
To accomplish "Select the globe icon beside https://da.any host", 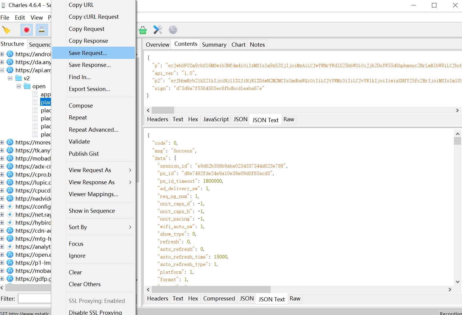I will tap(10, 62).
